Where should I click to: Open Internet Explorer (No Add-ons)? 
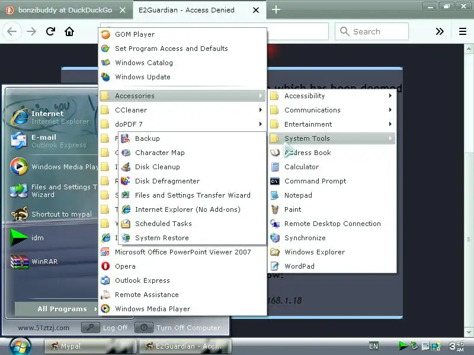[192, 209]
